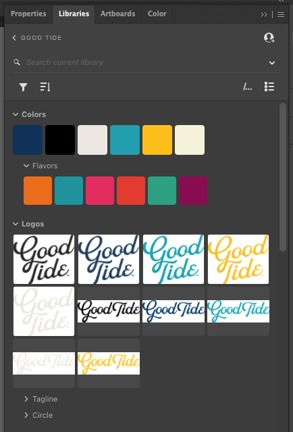Select the light gray stacked Good Tide logo
The height and width of the screenshot is (432, 293).
(x=44, y=312)
